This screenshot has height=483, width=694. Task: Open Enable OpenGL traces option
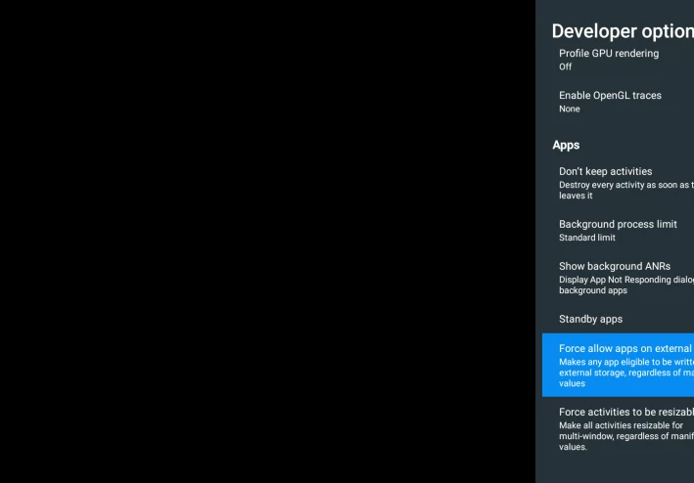(618, 102)
